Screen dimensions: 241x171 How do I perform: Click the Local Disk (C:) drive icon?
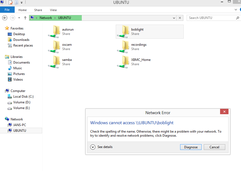tap(10, 96)
